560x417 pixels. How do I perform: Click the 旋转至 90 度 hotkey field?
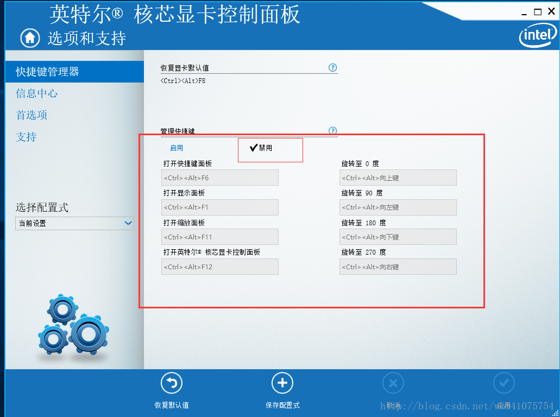pos(398,207)
